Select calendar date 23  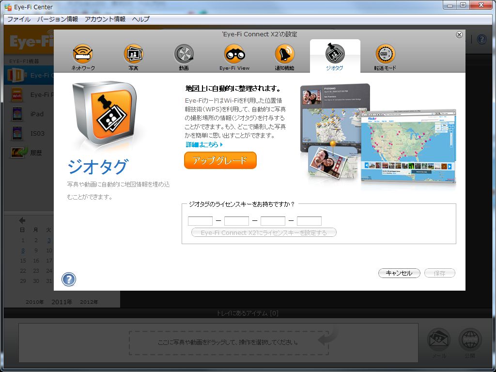pos(36,271)
